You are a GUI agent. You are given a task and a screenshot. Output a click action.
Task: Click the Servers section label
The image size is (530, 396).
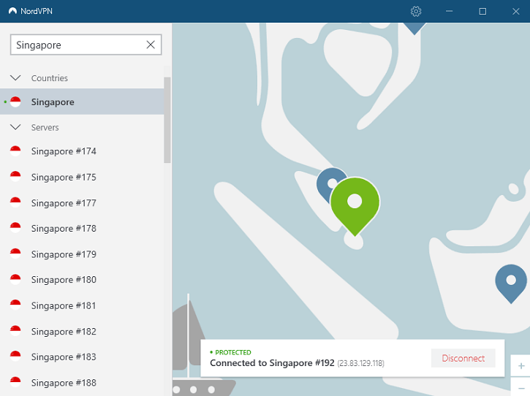click(x=45, y=127)
